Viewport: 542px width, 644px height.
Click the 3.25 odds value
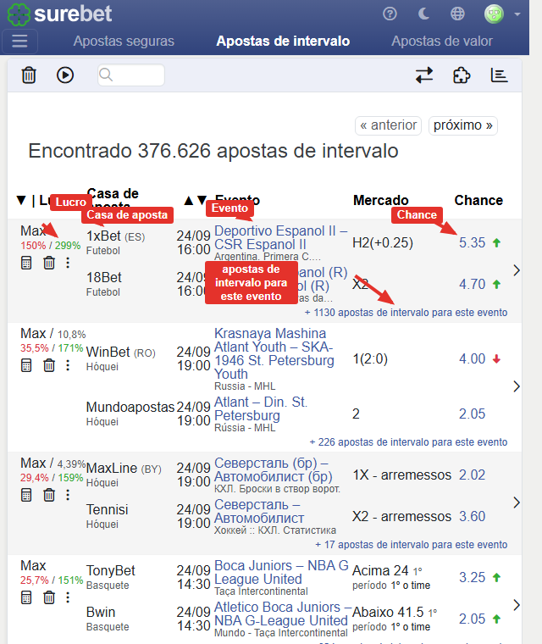point(472,578)
